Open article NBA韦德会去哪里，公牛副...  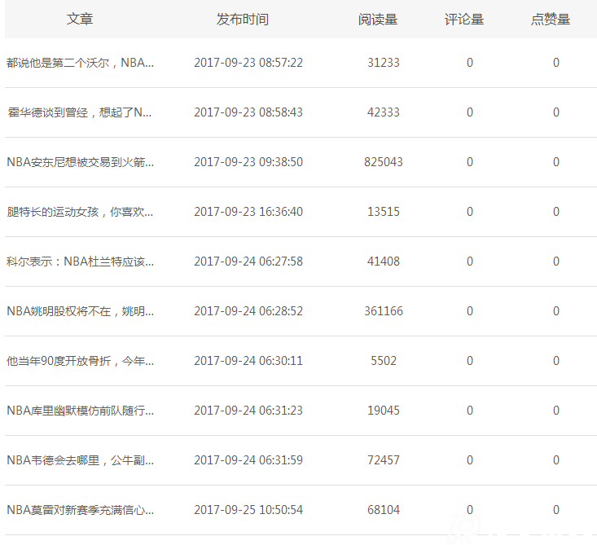80,460
